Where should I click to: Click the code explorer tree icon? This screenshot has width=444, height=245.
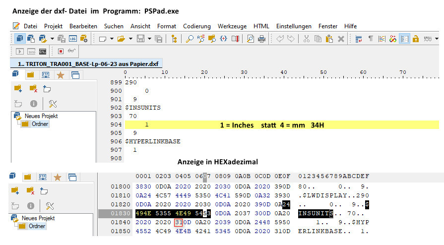point(174,39)
